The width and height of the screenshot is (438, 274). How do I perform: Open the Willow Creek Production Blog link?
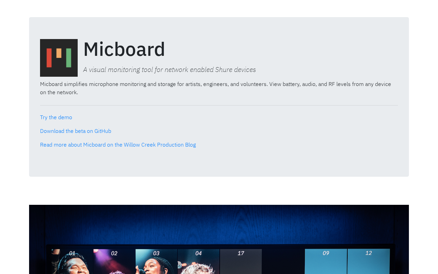pos(118,145)
